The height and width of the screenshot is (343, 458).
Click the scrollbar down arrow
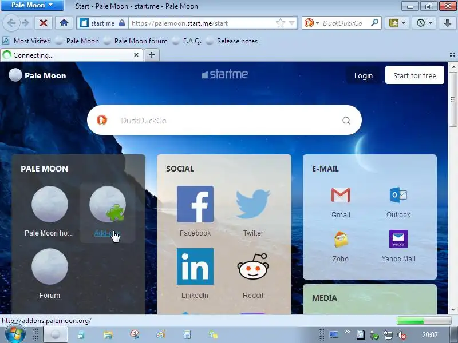coord(453,309)
